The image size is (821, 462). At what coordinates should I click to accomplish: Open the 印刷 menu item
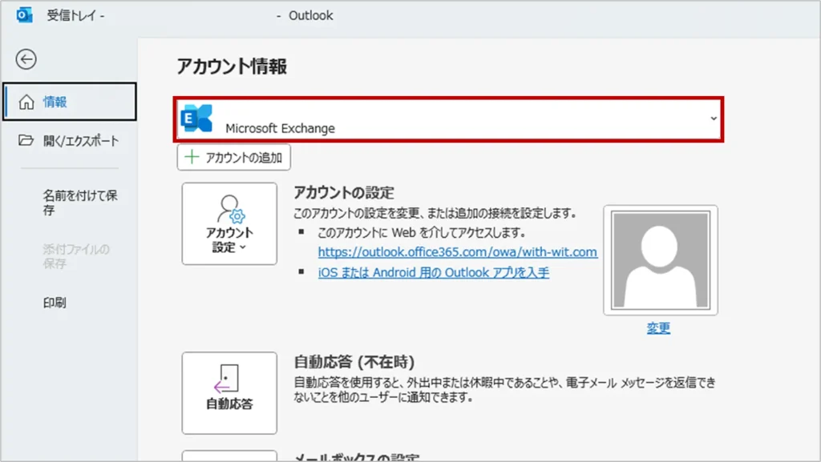(55, 303)
